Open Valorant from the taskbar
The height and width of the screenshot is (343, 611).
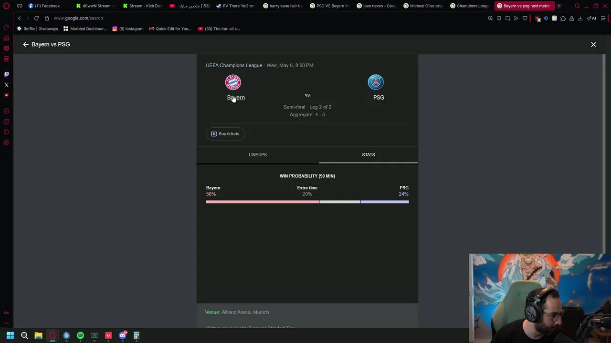108,335
